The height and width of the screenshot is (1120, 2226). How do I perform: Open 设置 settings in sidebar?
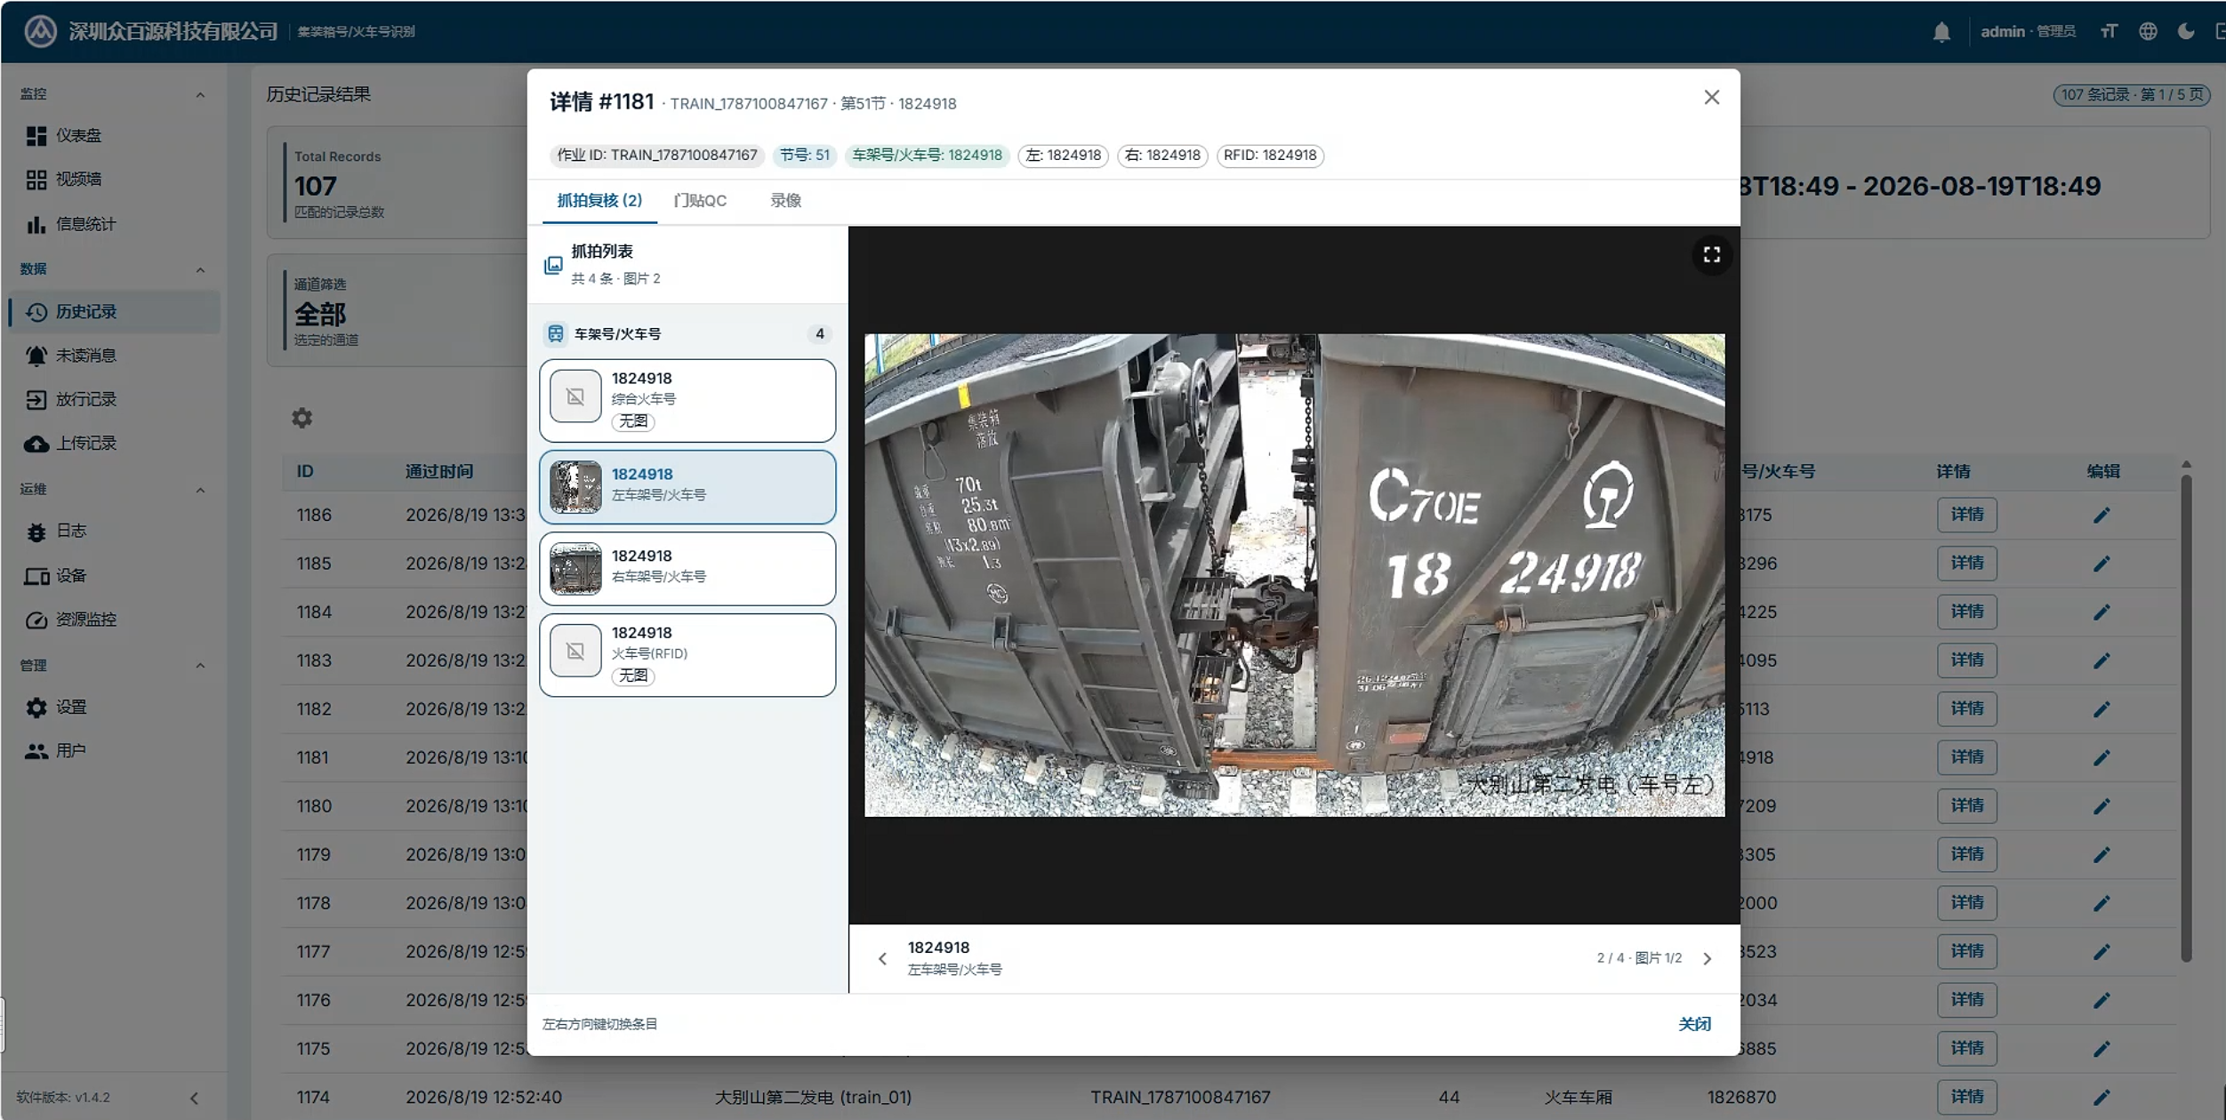pos(114,707)
